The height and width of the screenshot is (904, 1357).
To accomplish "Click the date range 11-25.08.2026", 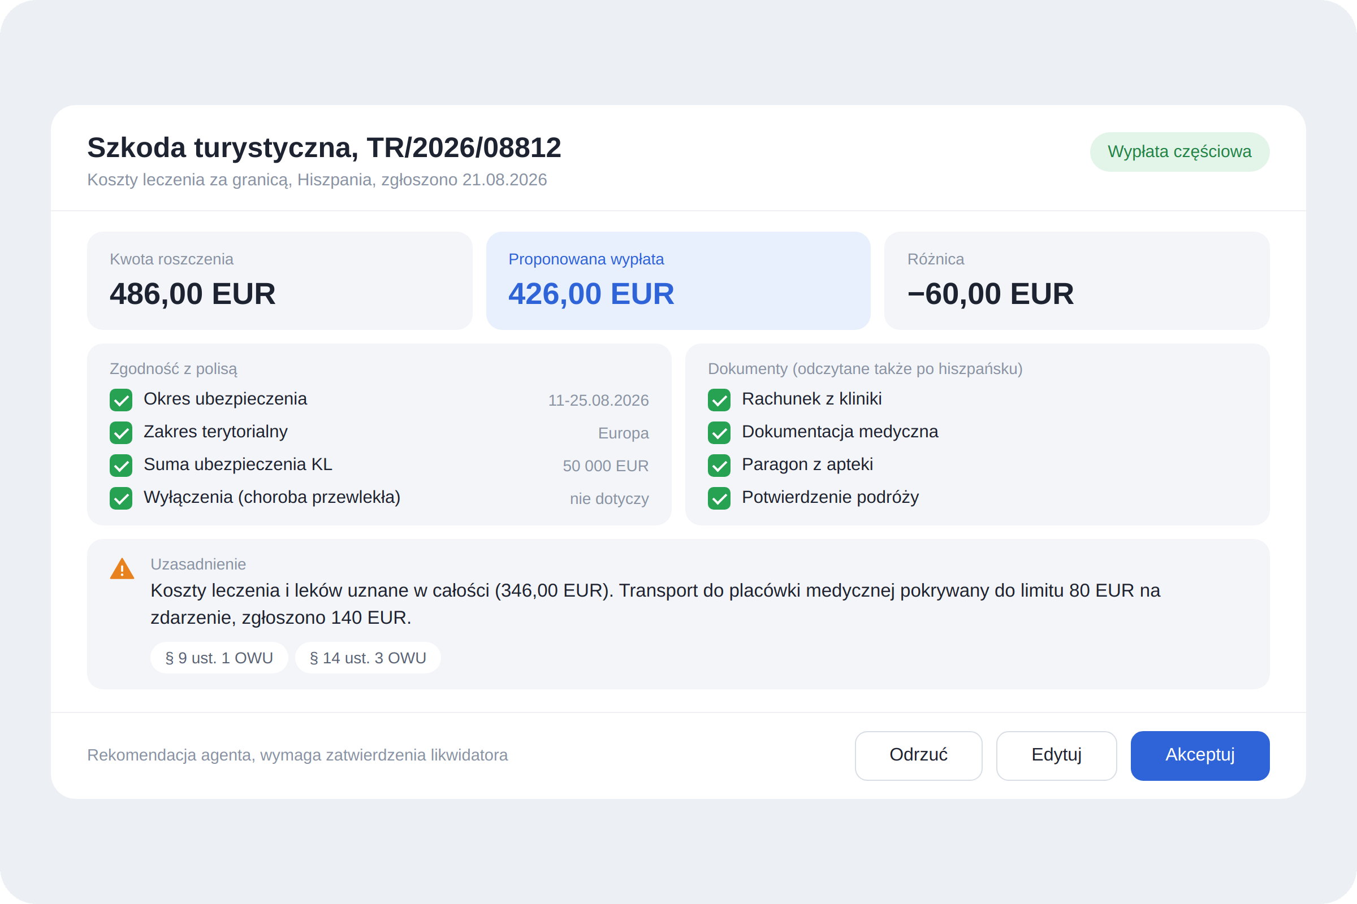I will [598, 400].
